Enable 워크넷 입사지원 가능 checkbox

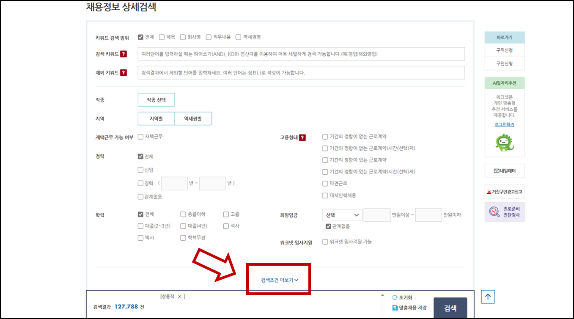[325, 242]
